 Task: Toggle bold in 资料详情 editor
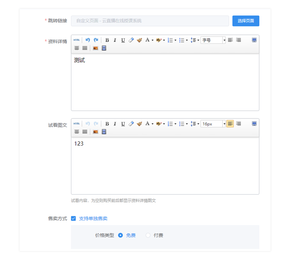pyautogui.click(x=107, y=40)
